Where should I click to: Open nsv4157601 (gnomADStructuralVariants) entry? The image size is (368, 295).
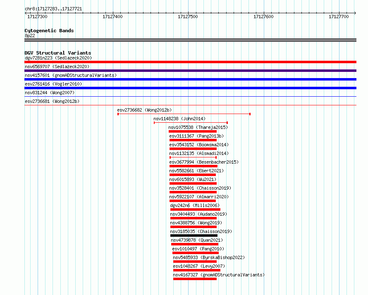(x=71, y=75)
